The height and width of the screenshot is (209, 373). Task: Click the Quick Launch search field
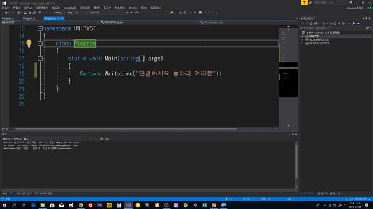point(332,2)
